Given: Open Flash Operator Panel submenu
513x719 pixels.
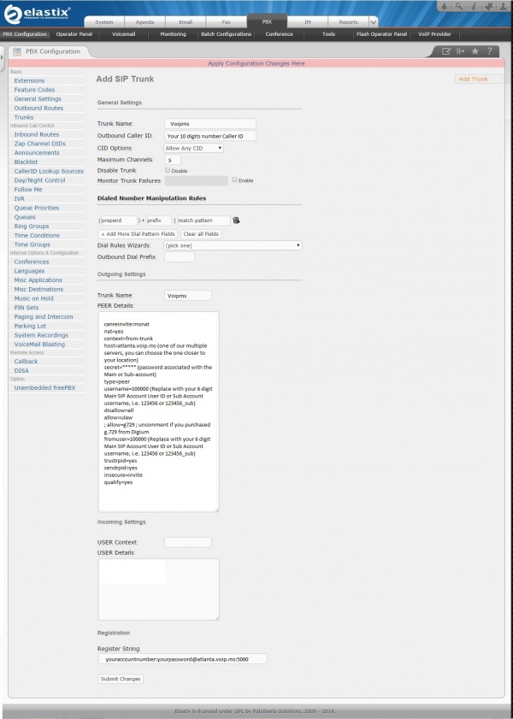Looking at the screenshot, I should pyautogui.click(x=382, y=34).
